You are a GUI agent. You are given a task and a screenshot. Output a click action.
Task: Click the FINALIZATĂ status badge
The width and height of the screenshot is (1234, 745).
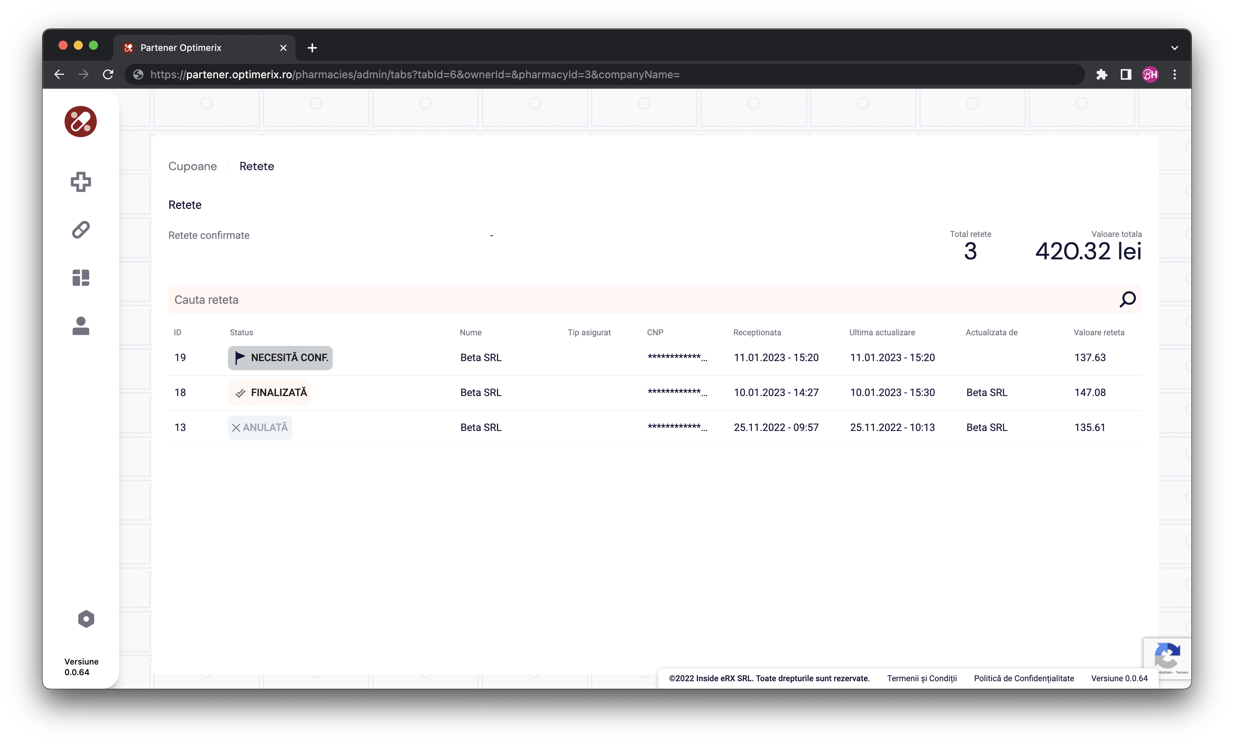(x=269, y=393)
